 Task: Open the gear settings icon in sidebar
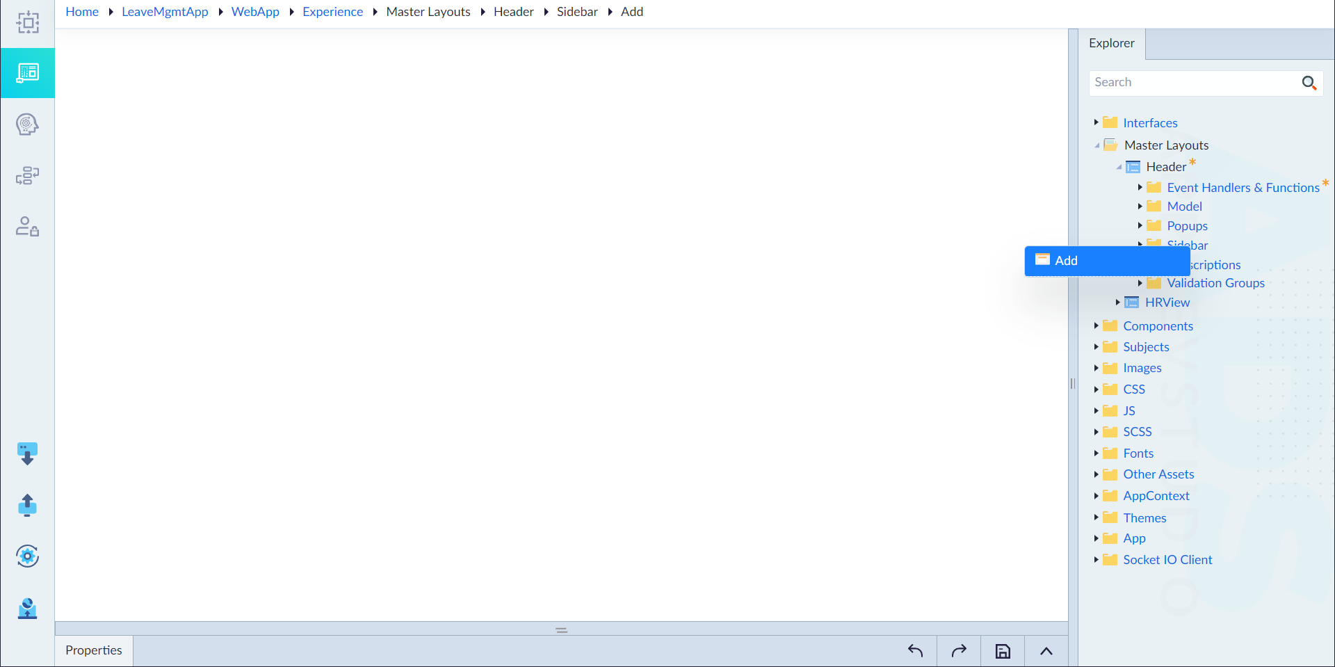[x=27, y=556]
